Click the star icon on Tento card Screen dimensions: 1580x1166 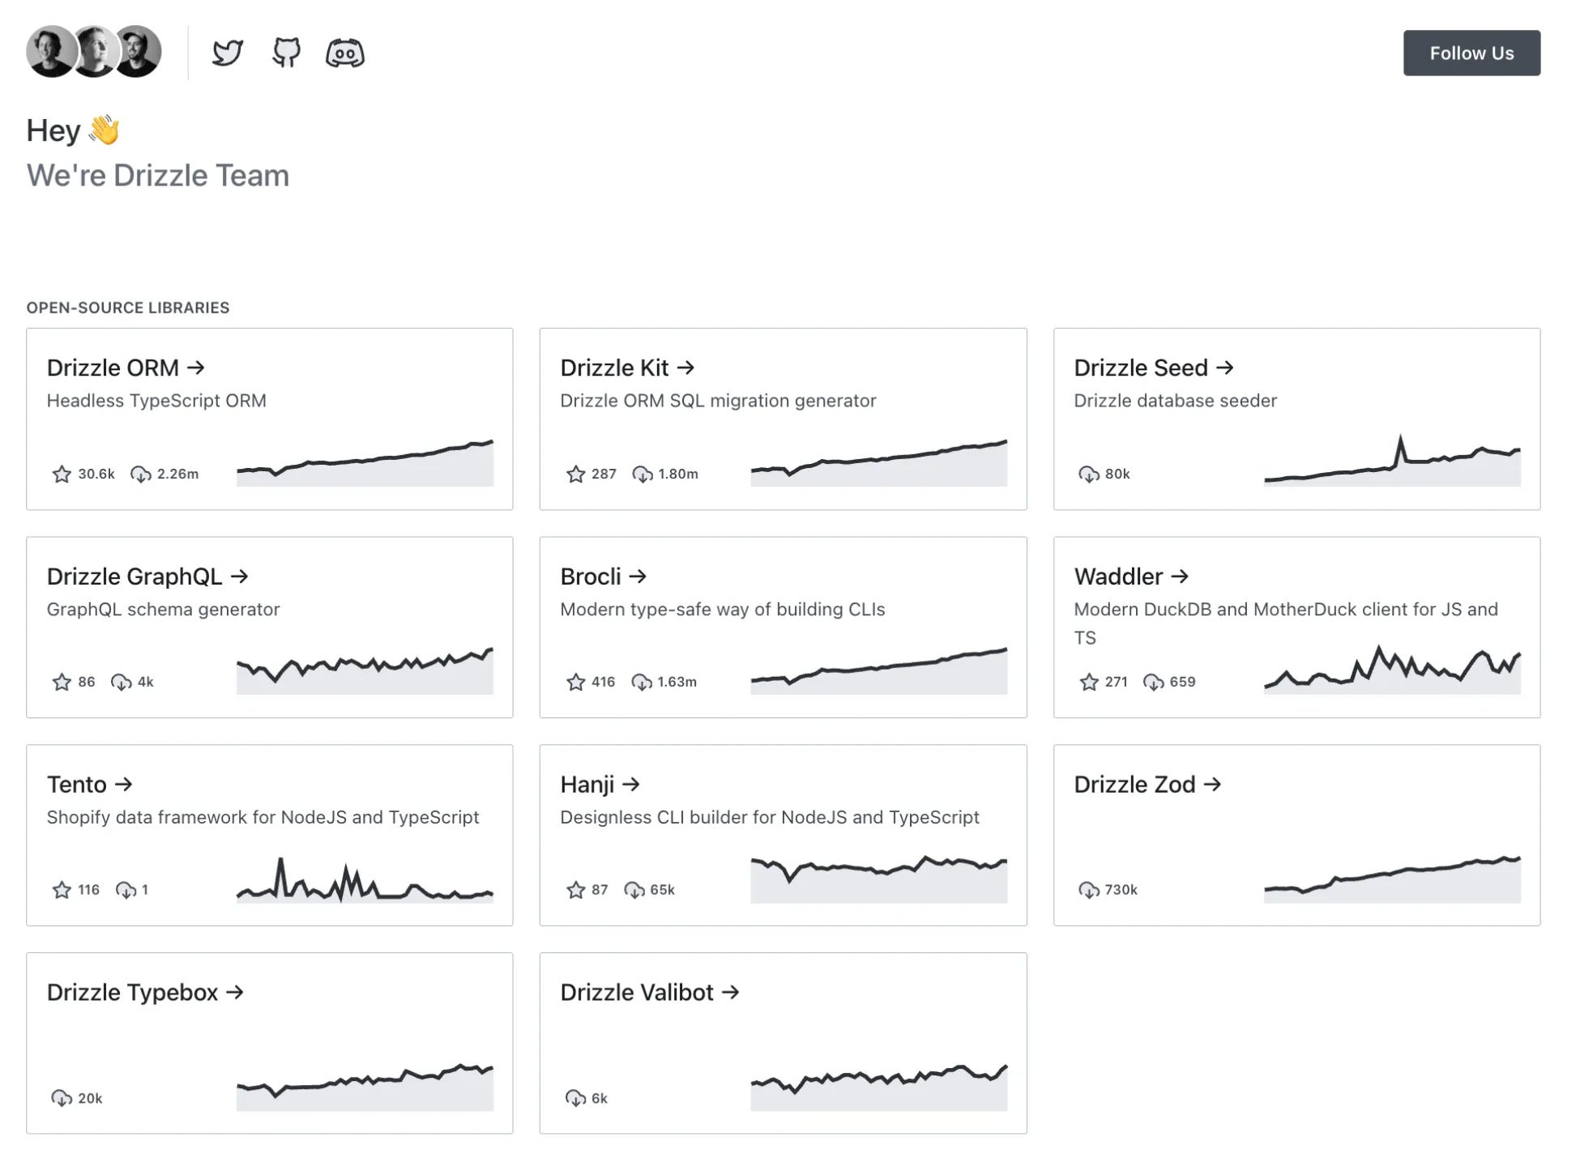point(62,891)
